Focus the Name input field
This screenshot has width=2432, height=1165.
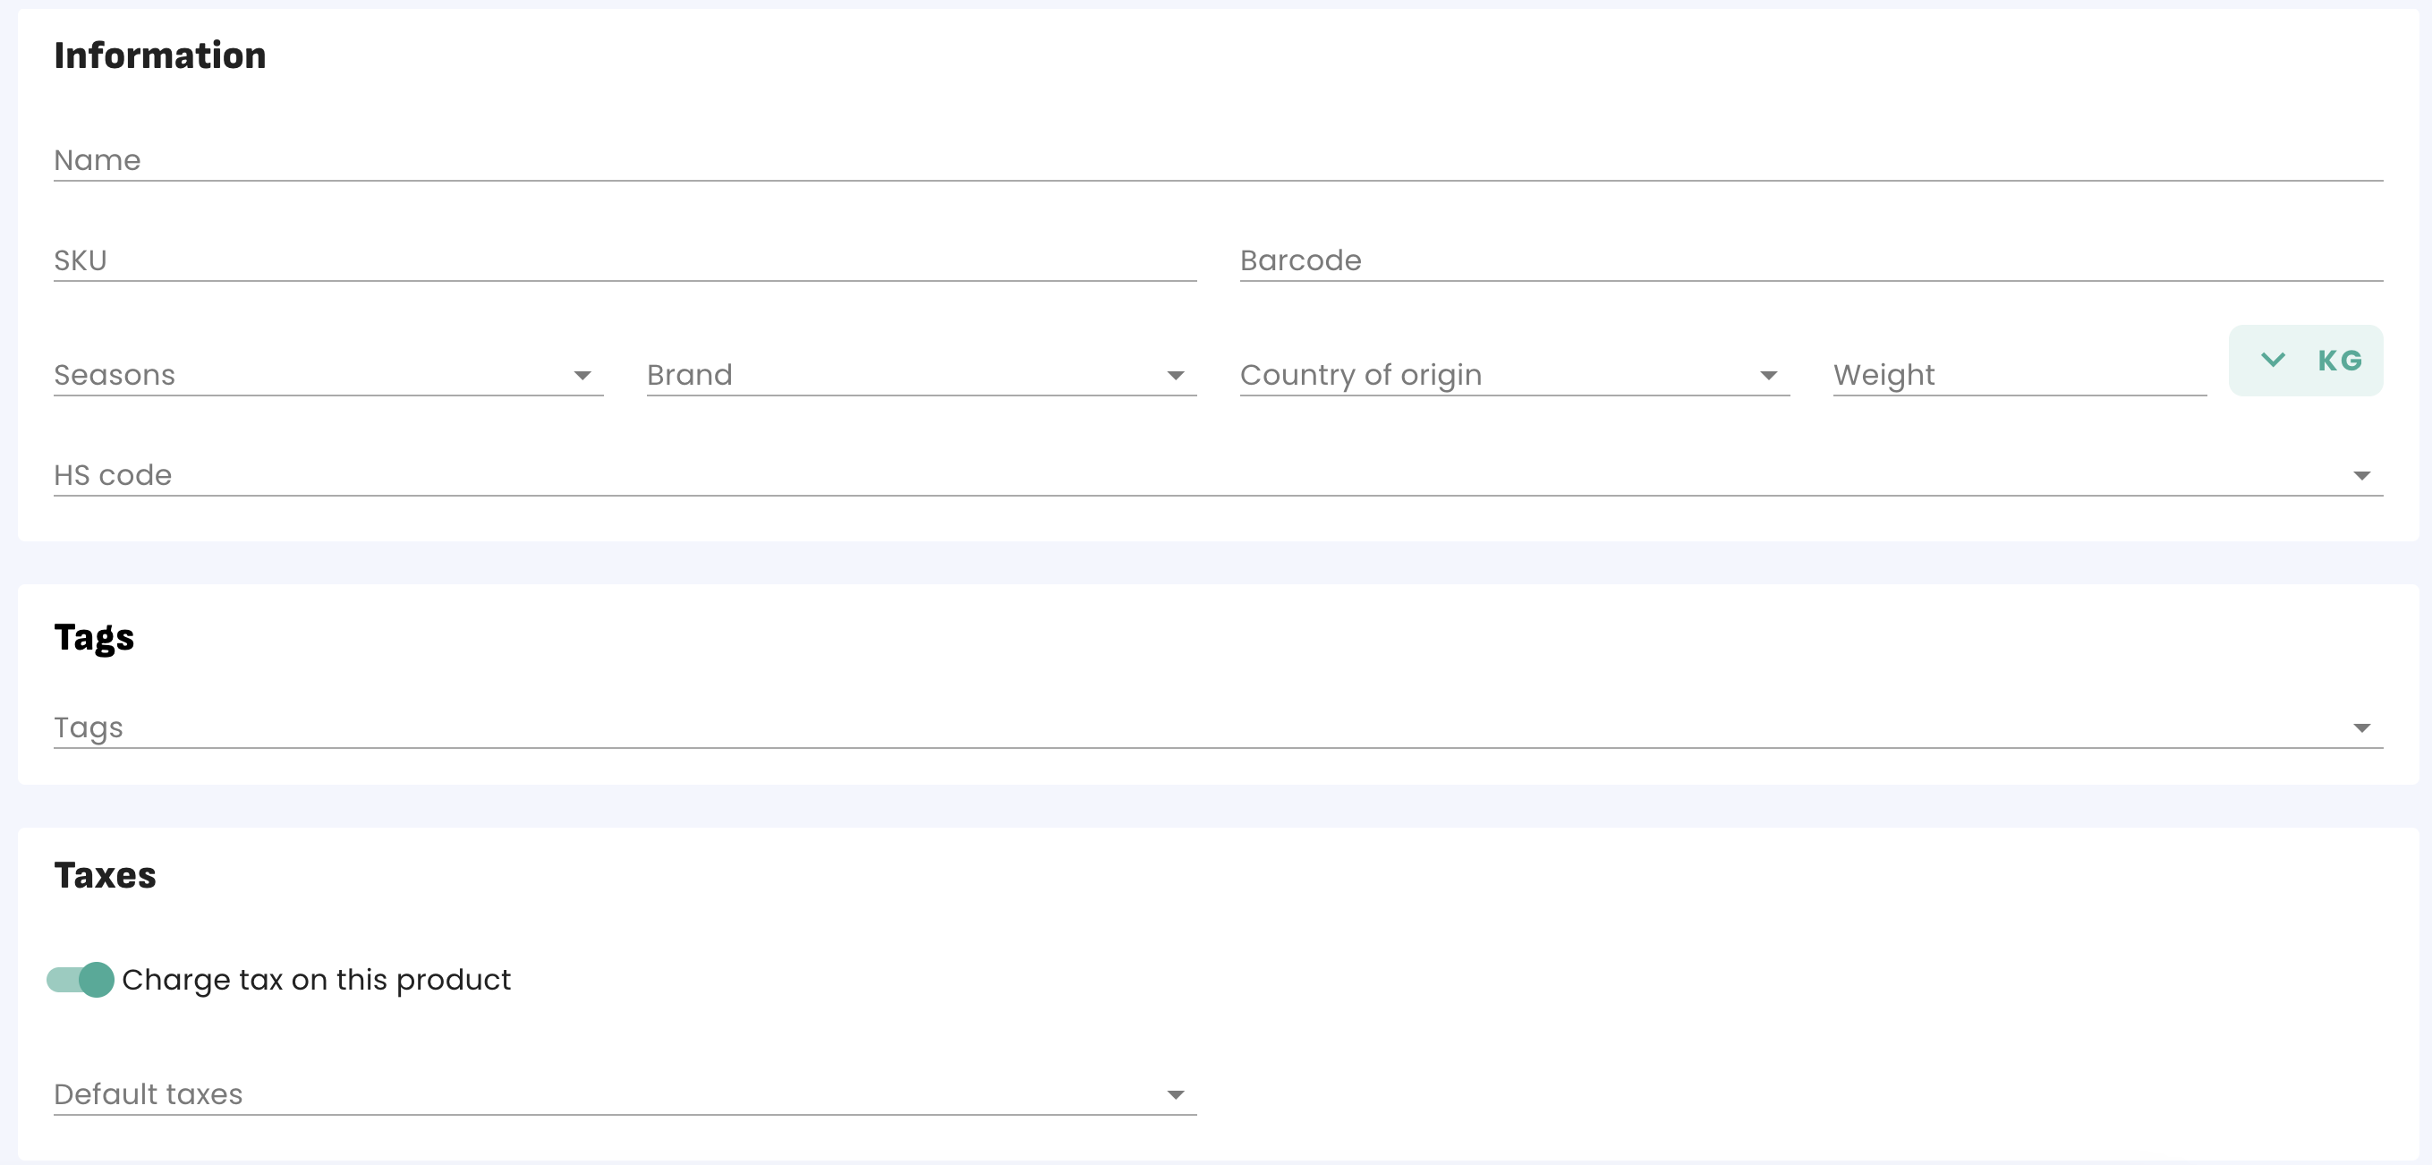tap(1218, 160)
